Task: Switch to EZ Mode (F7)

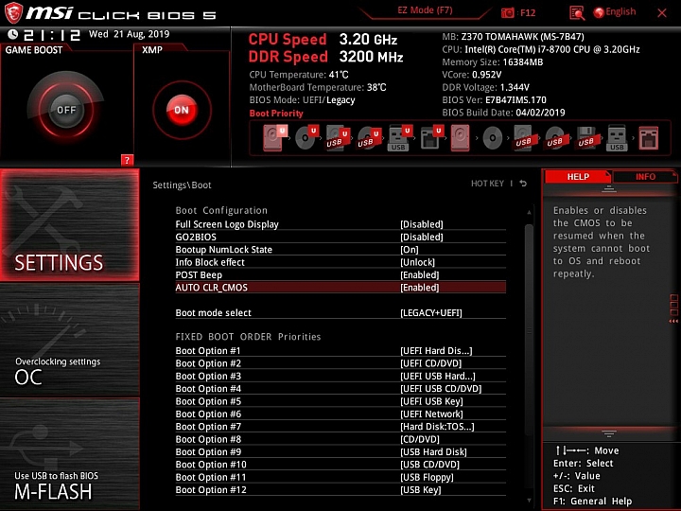Action: pos(426,10)
